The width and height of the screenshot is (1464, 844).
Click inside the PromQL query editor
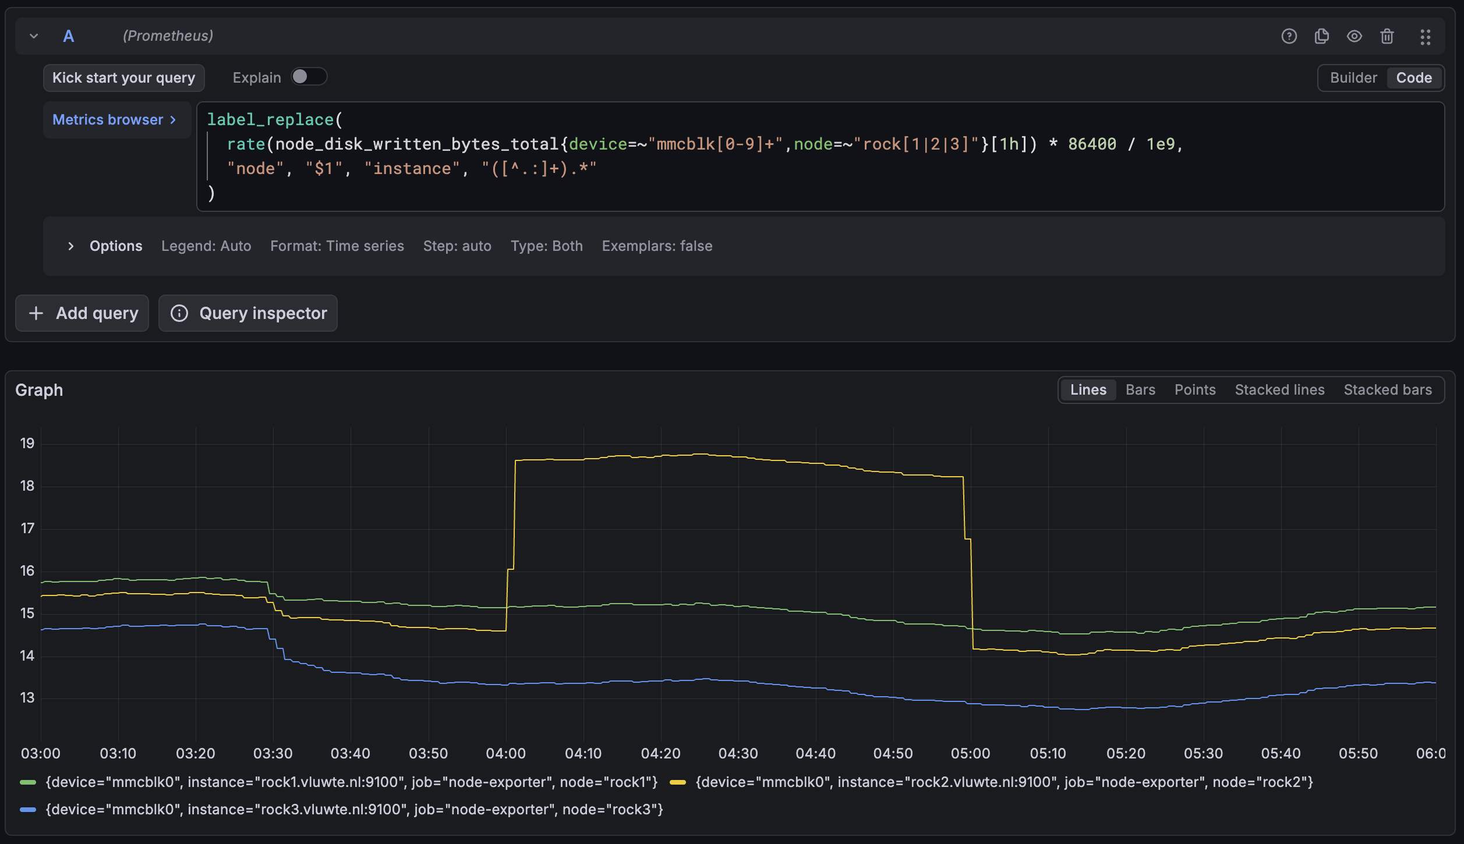click(821, 157)
